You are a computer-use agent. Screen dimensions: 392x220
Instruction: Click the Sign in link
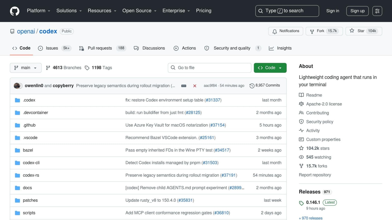click(333, 11)
